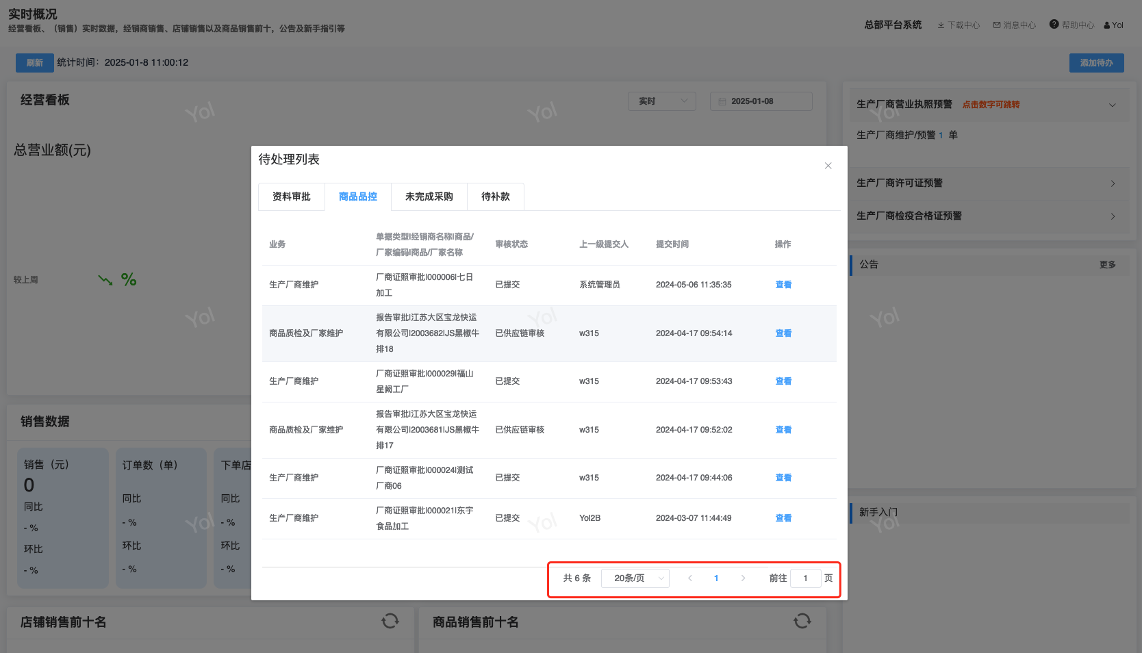Click the 前往 page number input field
1142x653 pixels.
click(805, 578)
